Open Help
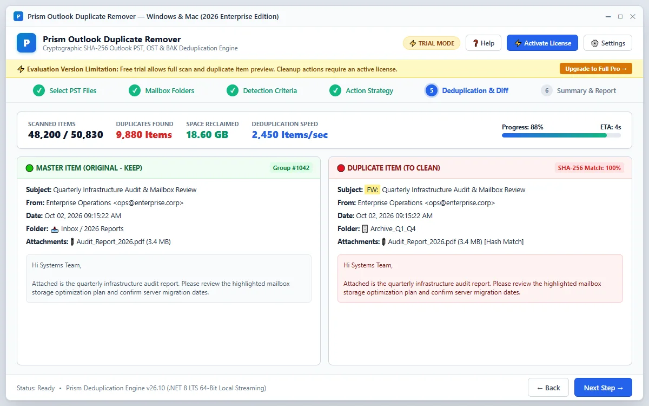 (x=484, y=43)
